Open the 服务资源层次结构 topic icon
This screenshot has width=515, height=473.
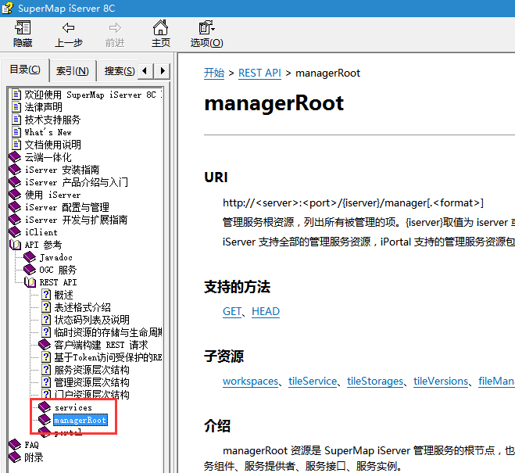(46, 370)
